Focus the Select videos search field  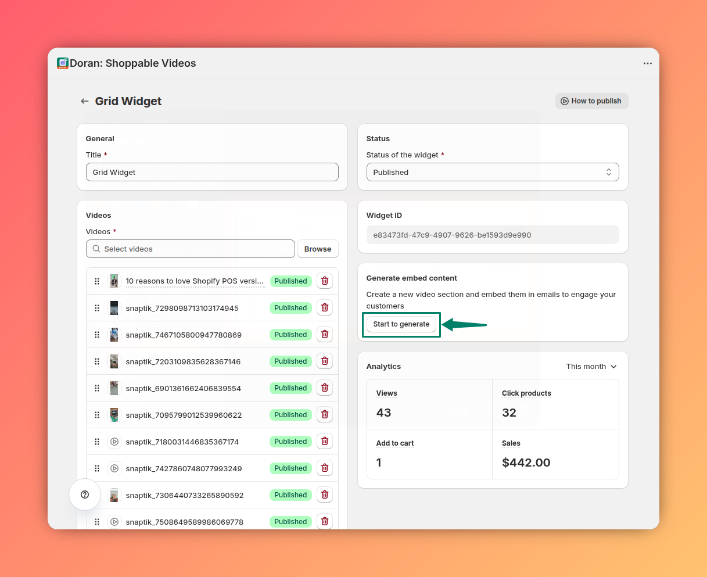pyautogui.click(x=191, y=249)
